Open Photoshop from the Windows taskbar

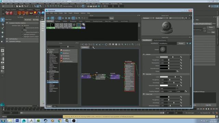click(17, 121)
